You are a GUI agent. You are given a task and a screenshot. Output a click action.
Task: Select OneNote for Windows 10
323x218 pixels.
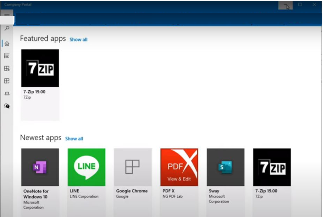click(40, 167)
